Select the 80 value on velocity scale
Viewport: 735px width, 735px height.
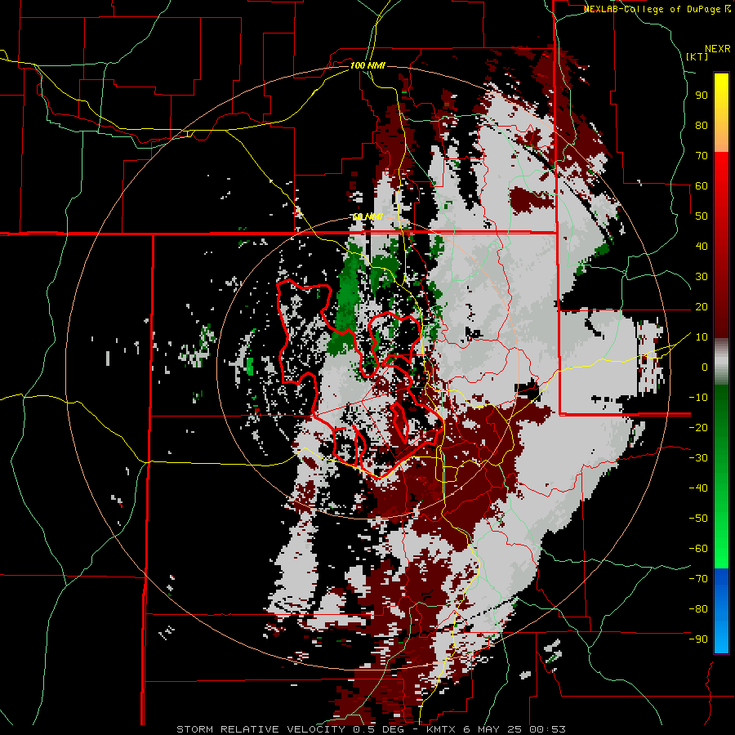coord(702,125)
